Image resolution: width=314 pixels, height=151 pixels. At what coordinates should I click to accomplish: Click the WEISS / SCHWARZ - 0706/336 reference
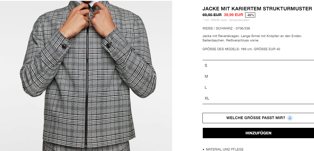click(x=226, y=28)
